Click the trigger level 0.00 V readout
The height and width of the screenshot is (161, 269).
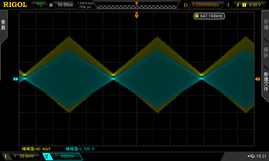tap(255, 5)
